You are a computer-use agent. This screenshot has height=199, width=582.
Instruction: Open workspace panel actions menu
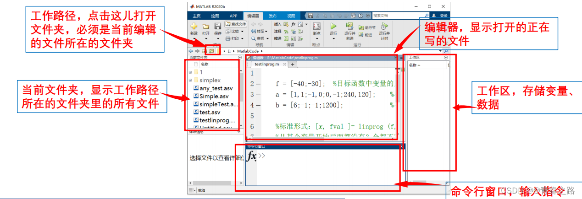click(445, 58)
